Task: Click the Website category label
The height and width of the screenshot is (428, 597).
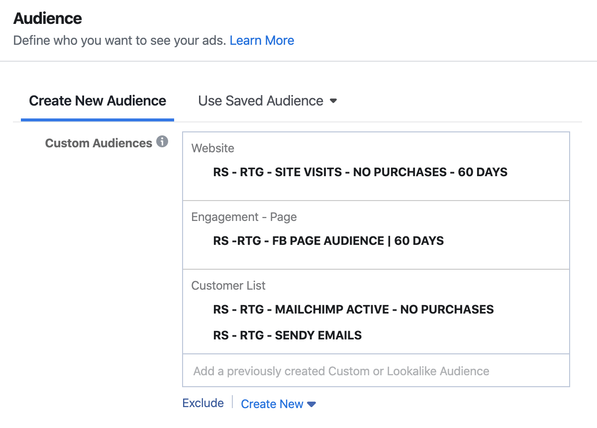Action: click(x=213, y=148)
